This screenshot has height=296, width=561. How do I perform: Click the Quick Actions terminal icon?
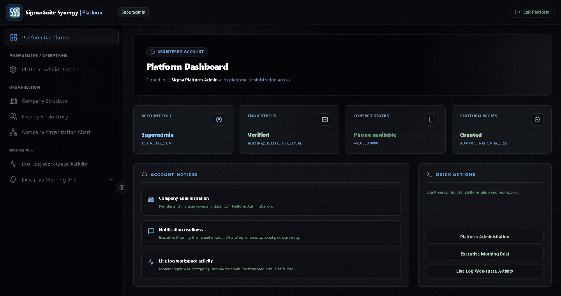coord(429,174)
